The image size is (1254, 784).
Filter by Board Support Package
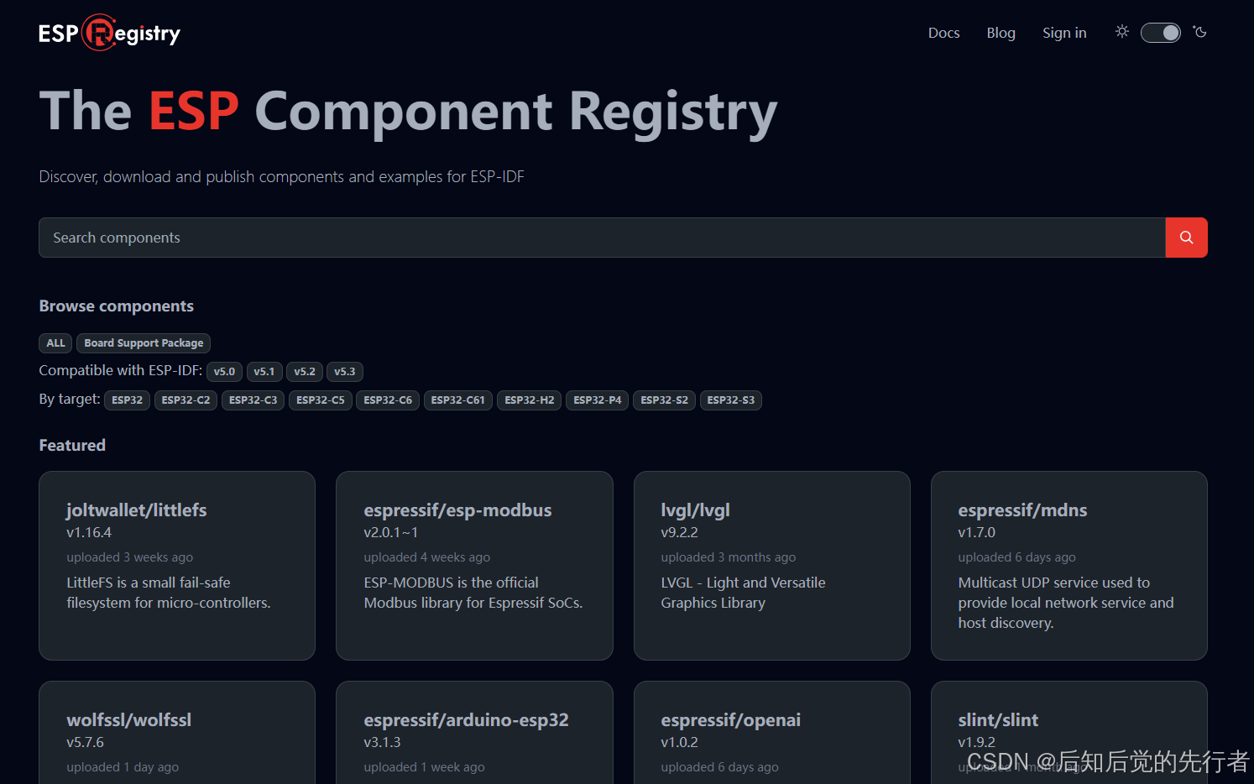click(x=144, y=343)
